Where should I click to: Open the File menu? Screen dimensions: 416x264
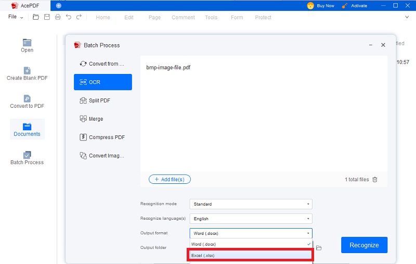click(x=16, y=17)
